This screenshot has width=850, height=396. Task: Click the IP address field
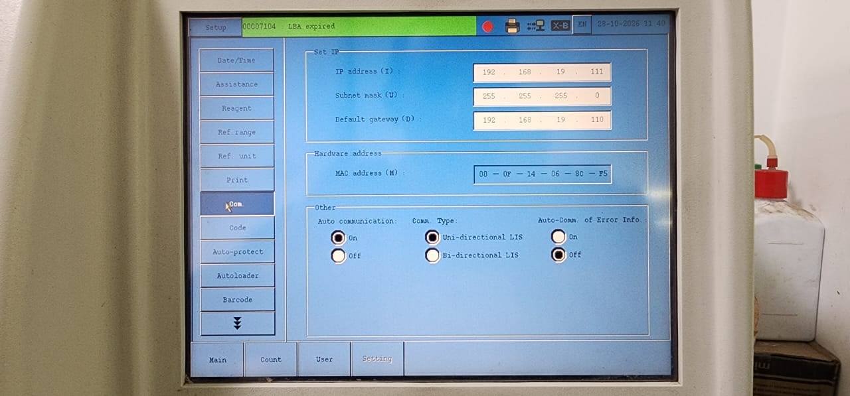[542, 72]
